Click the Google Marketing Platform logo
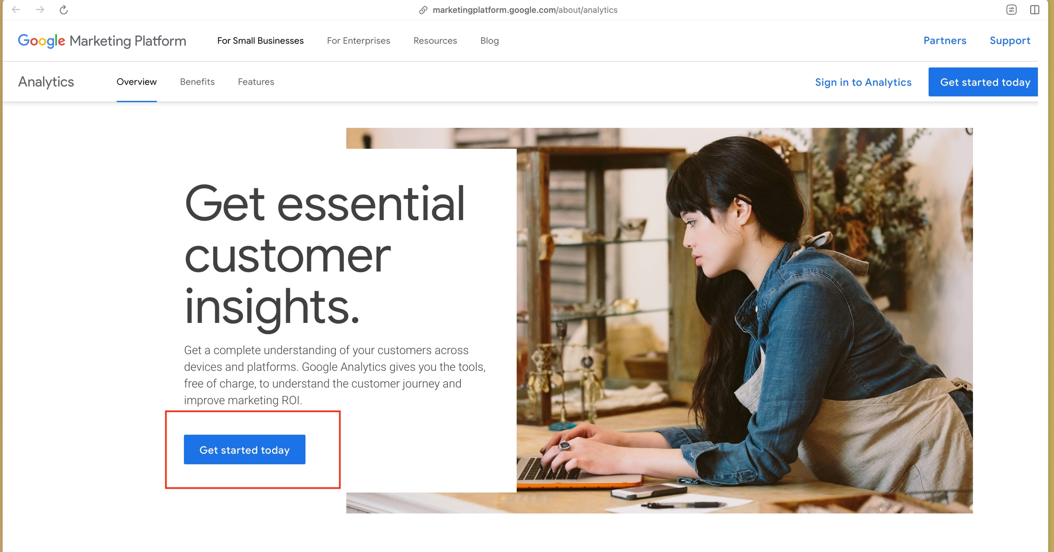The width and height of the screenshot is (1054, 552). pyautogui.click(x=102, y=41)
